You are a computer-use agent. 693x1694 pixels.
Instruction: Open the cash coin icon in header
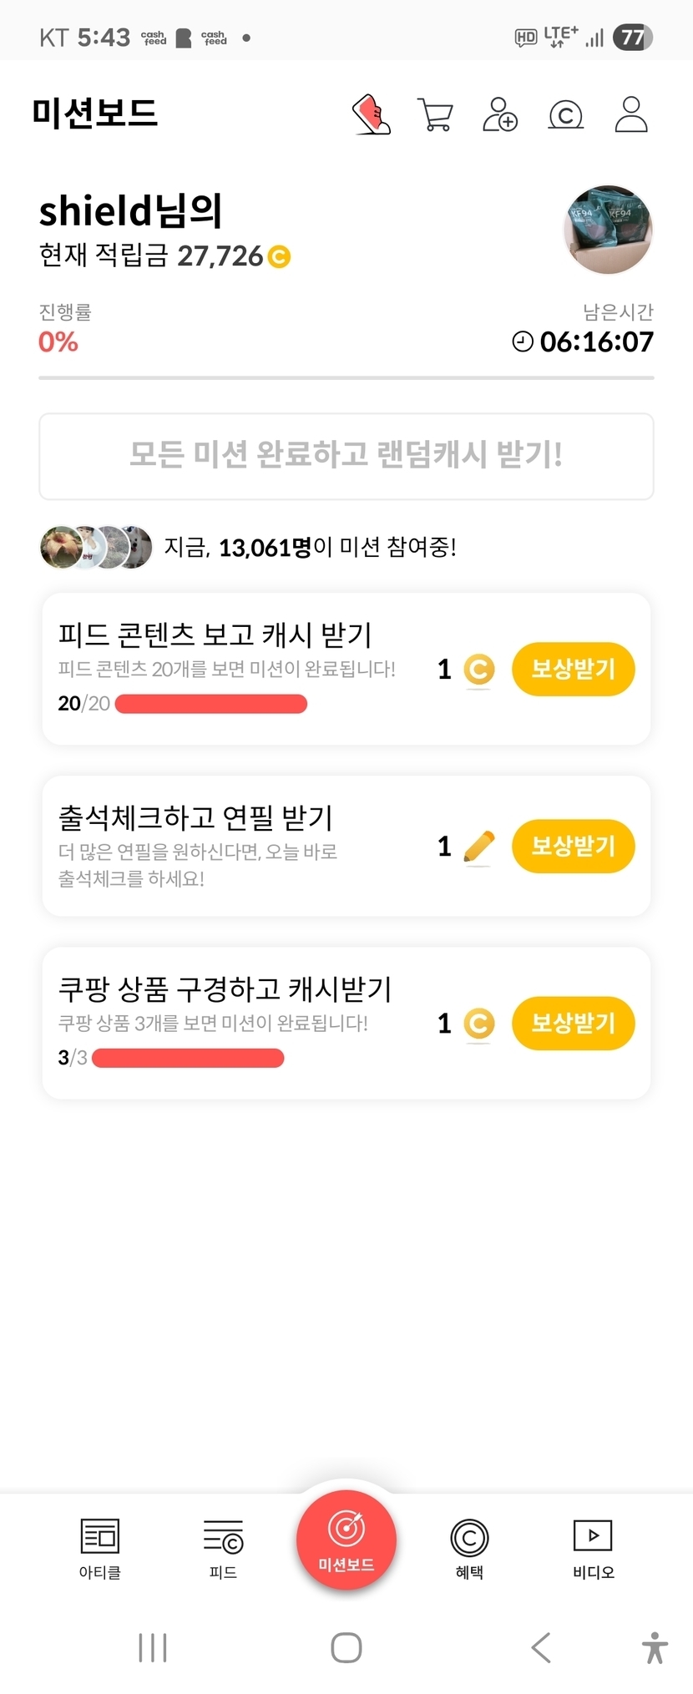(x=565, y=115)
